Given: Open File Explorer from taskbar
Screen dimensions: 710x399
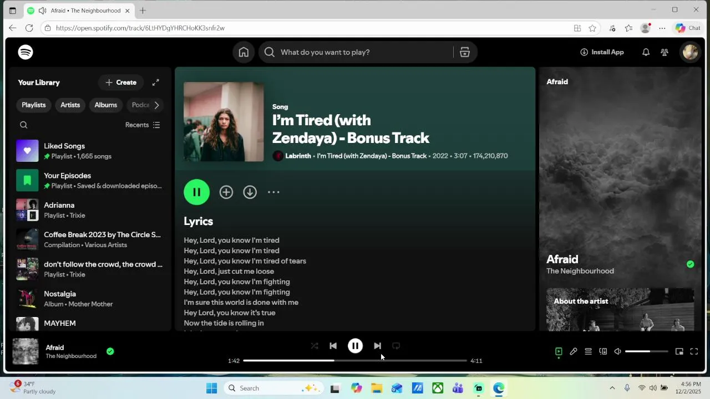Looking at the screenshot, I should 377,388.
